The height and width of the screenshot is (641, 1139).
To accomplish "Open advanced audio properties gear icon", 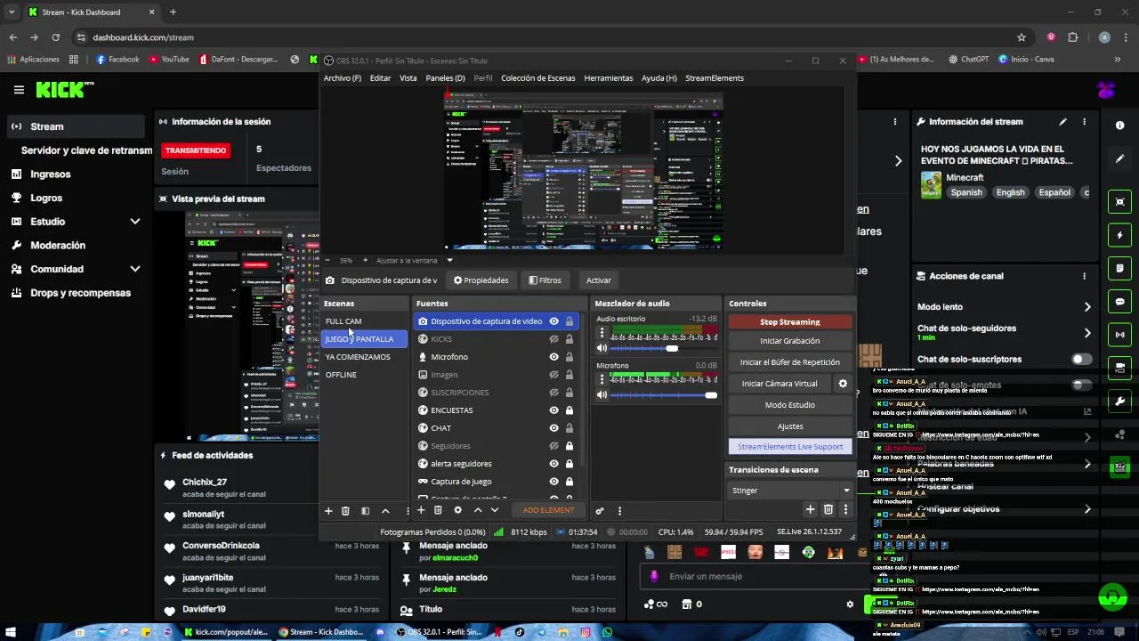I will pos(600,511).
